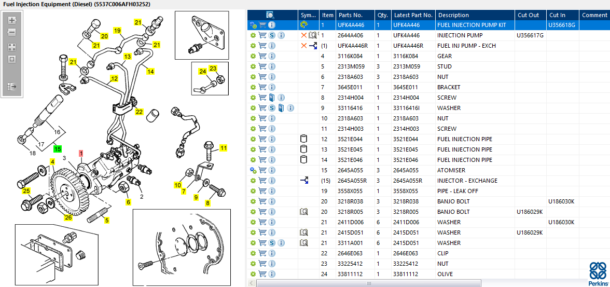Sort by the Item column header
This screenshot has height=287, width=610.
328,15
